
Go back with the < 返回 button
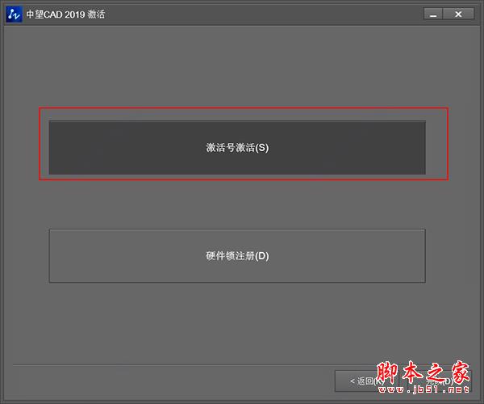tap(366, 381)
